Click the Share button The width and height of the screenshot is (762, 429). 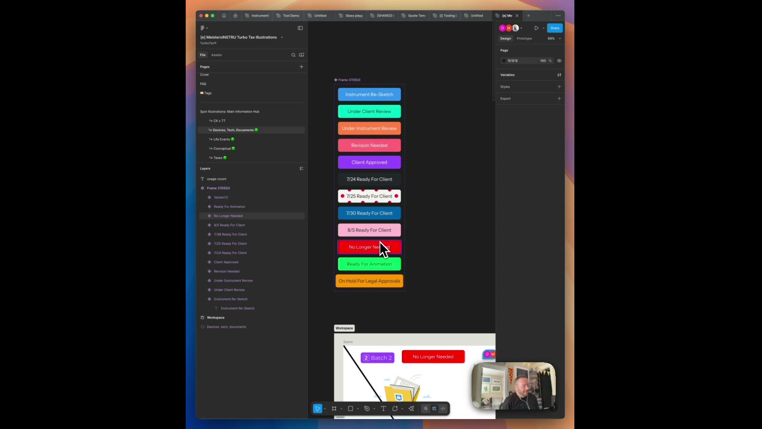pos(555,28)
